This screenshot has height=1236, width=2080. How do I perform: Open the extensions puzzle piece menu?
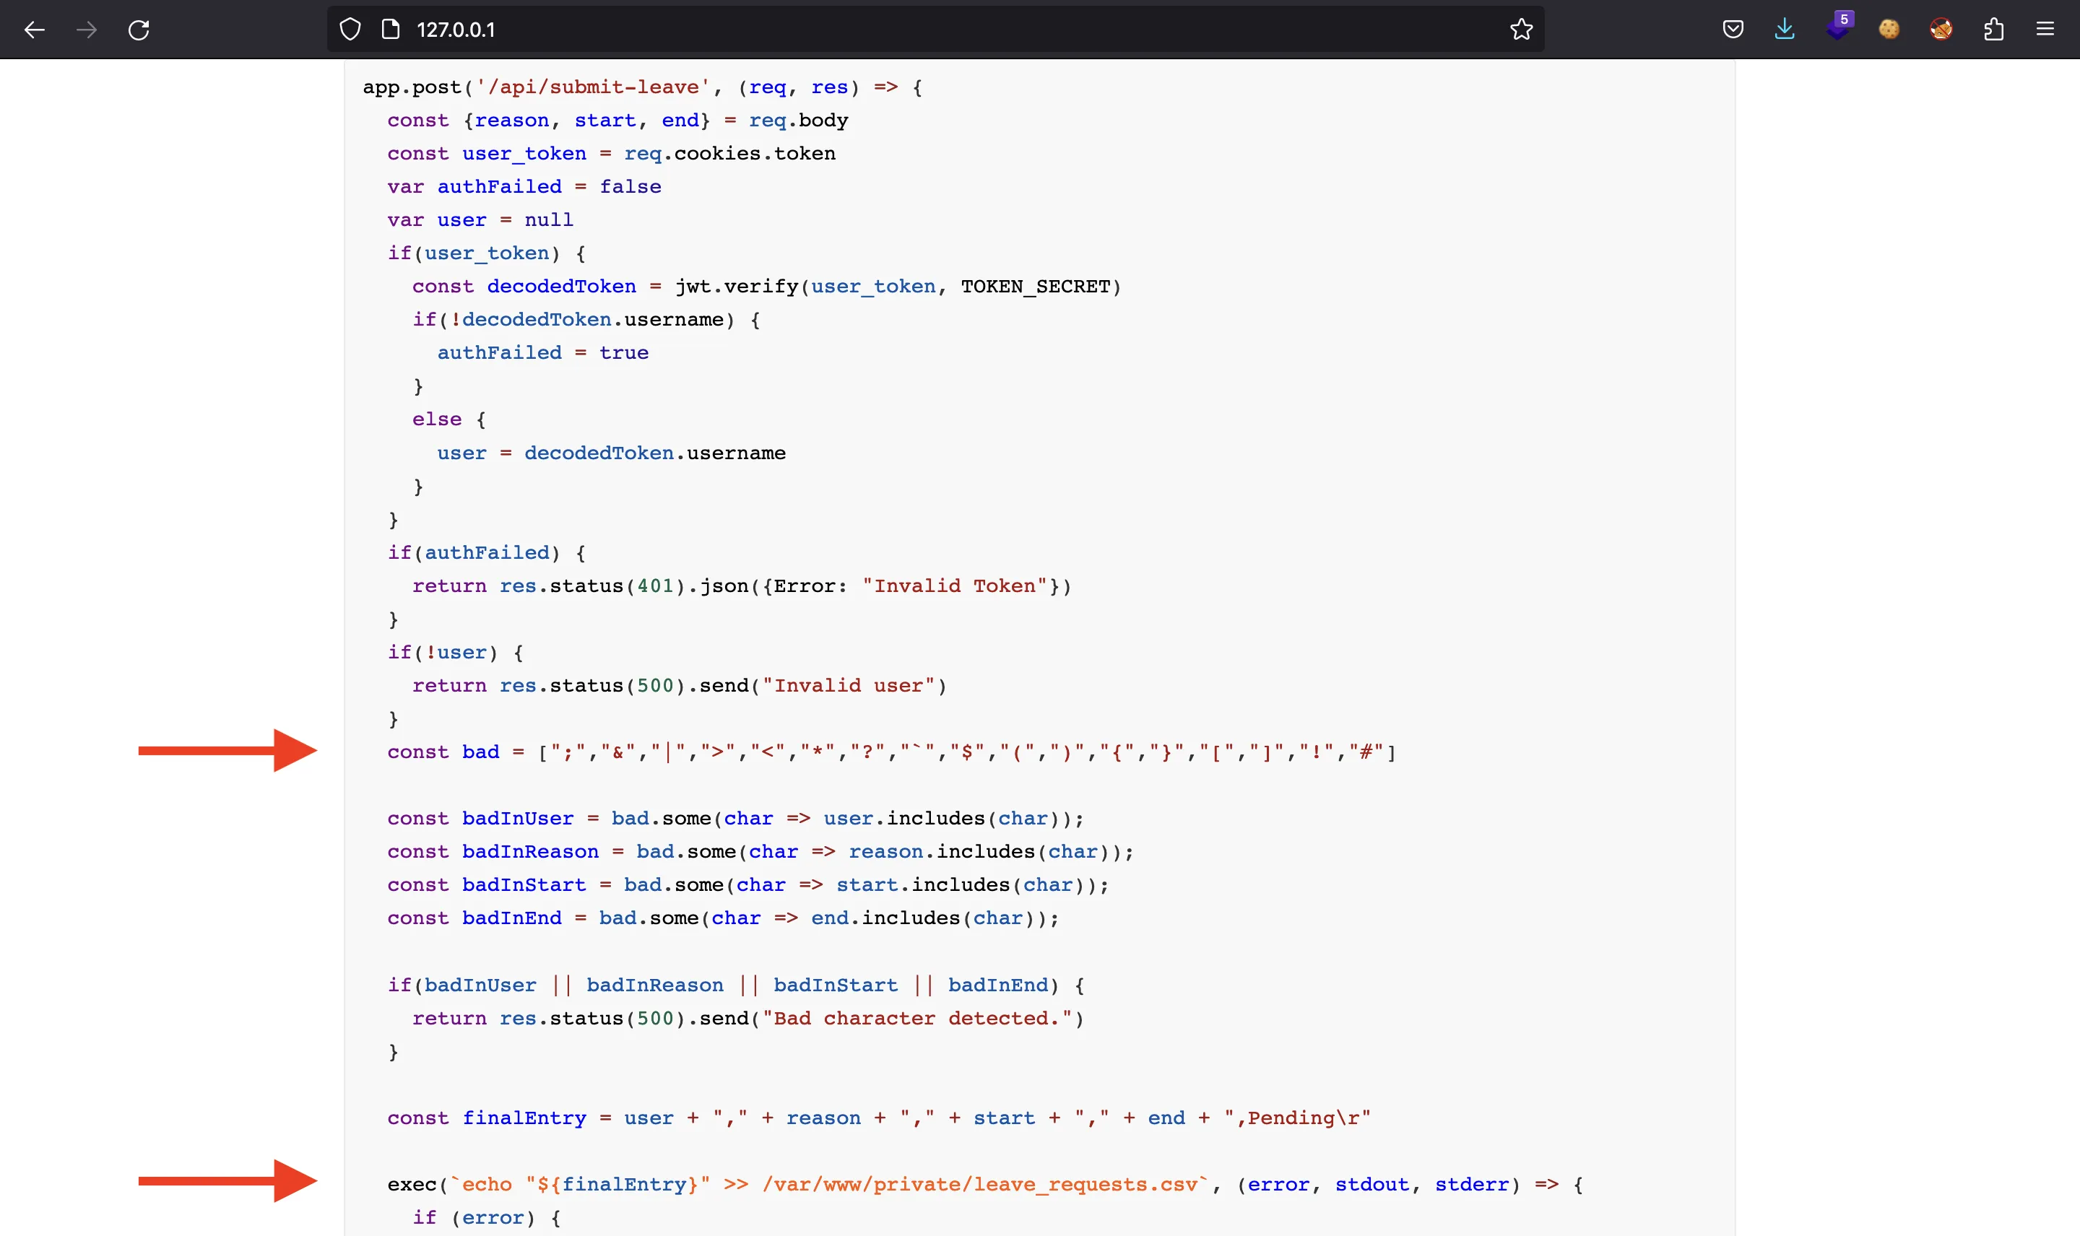coord(1993,30)
